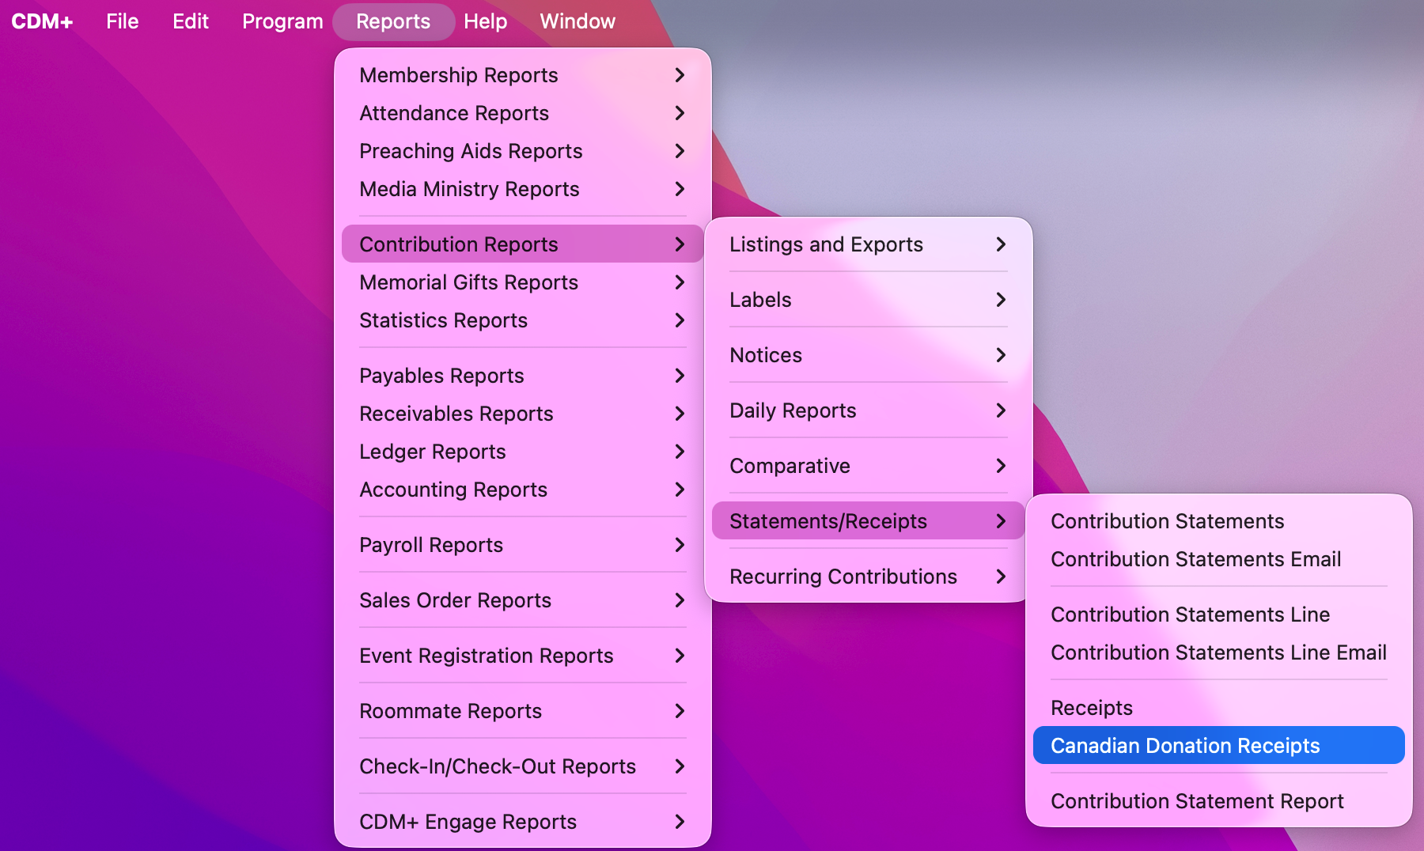Open the CDM+ application menu
Image resolution: width=1424 pixels, height=851 pixels.
point(42,21)
